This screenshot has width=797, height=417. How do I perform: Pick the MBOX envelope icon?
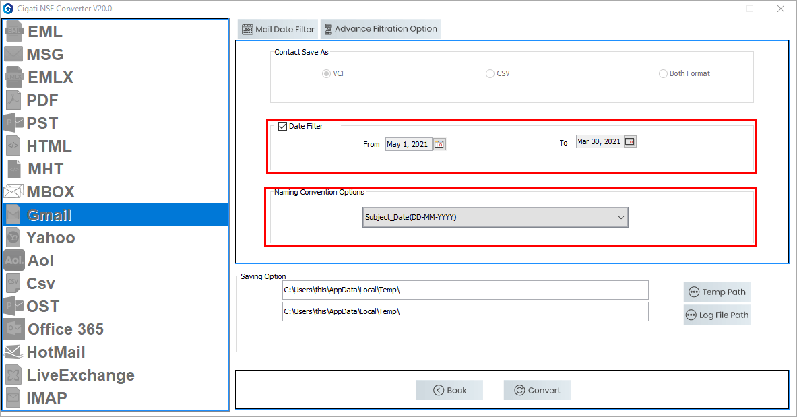(13, 191)
